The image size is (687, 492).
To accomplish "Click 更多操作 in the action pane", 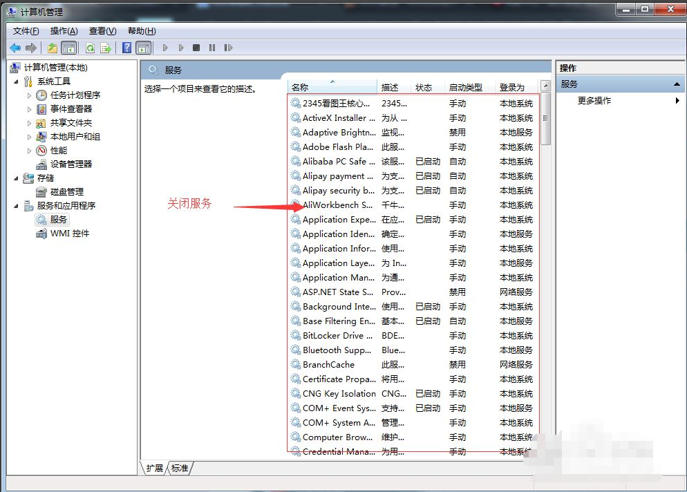I will [596, 100].
